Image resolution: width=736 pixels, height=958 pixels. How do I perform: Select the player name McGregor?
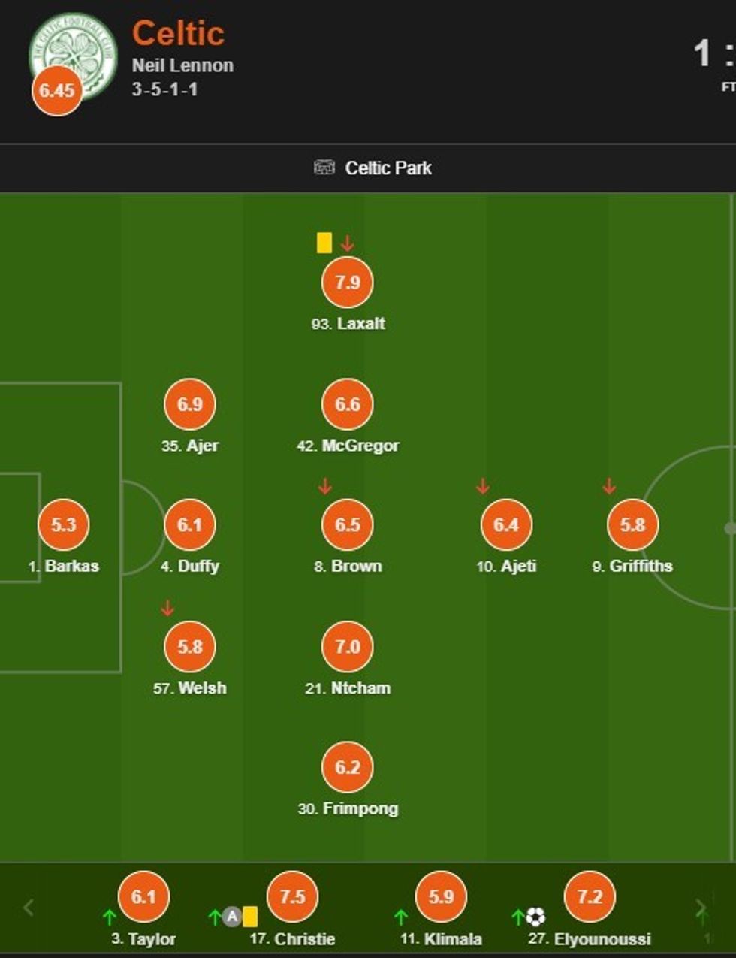click(360, 446)
